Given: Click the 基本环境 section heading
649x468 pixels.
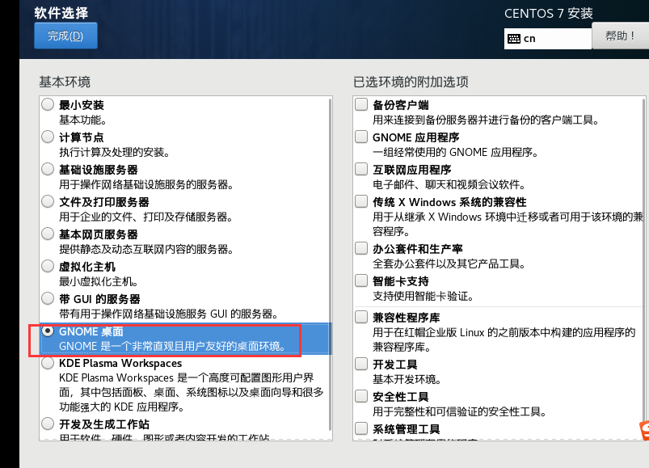Looking at the screenshot, I should point(65,82).
